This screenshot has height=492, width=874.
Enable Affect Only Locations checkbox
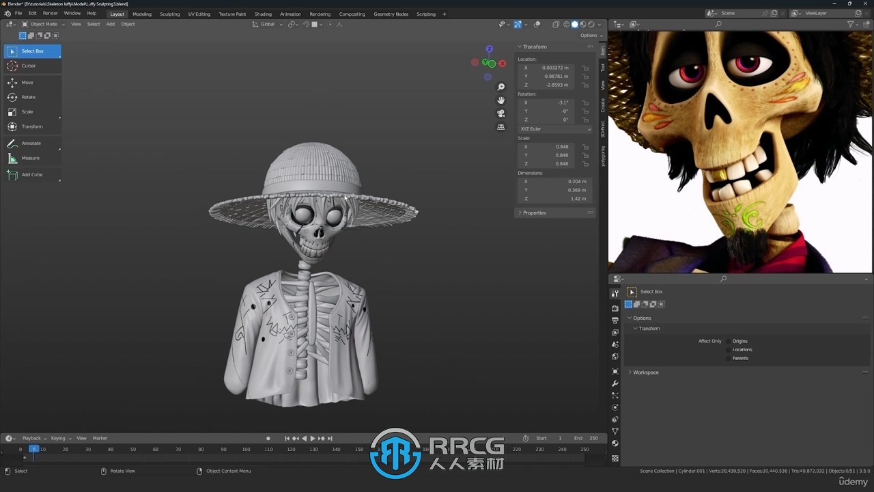click(728, 350)
